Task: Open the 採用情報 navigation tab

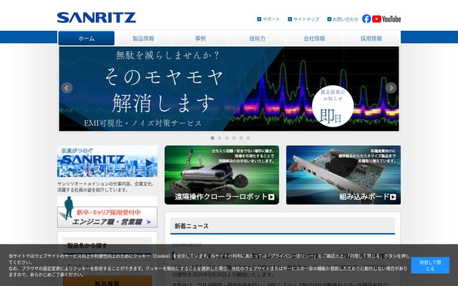Action: tap(371, 38)
